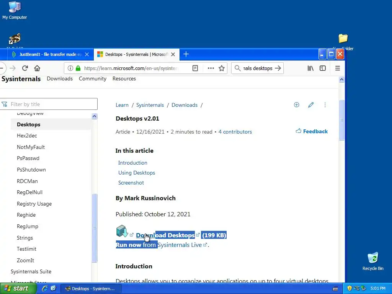The width and height of the screenshot is (392, 294).
Task: Open My Computer desktop icon
Action: (x=15, y=10)
